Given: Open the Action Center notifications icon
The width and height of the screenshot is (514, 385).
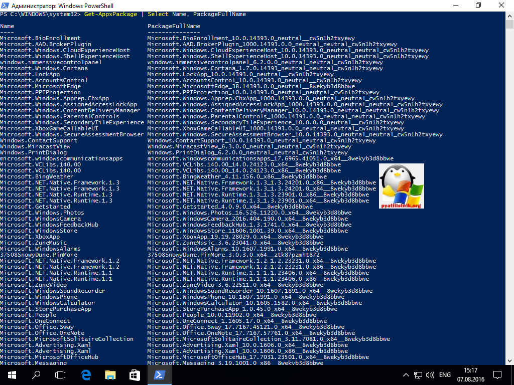Looking at the screenshot, I should tap(497, 375).
